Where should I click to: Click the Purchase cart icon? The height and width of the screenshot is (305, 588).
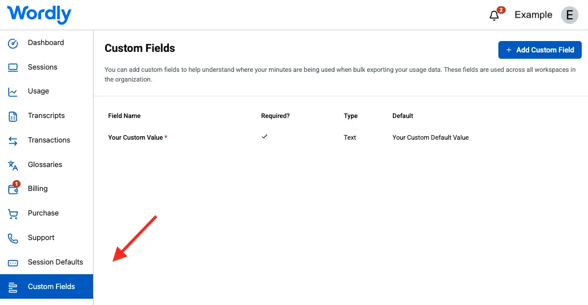(13, 214)
